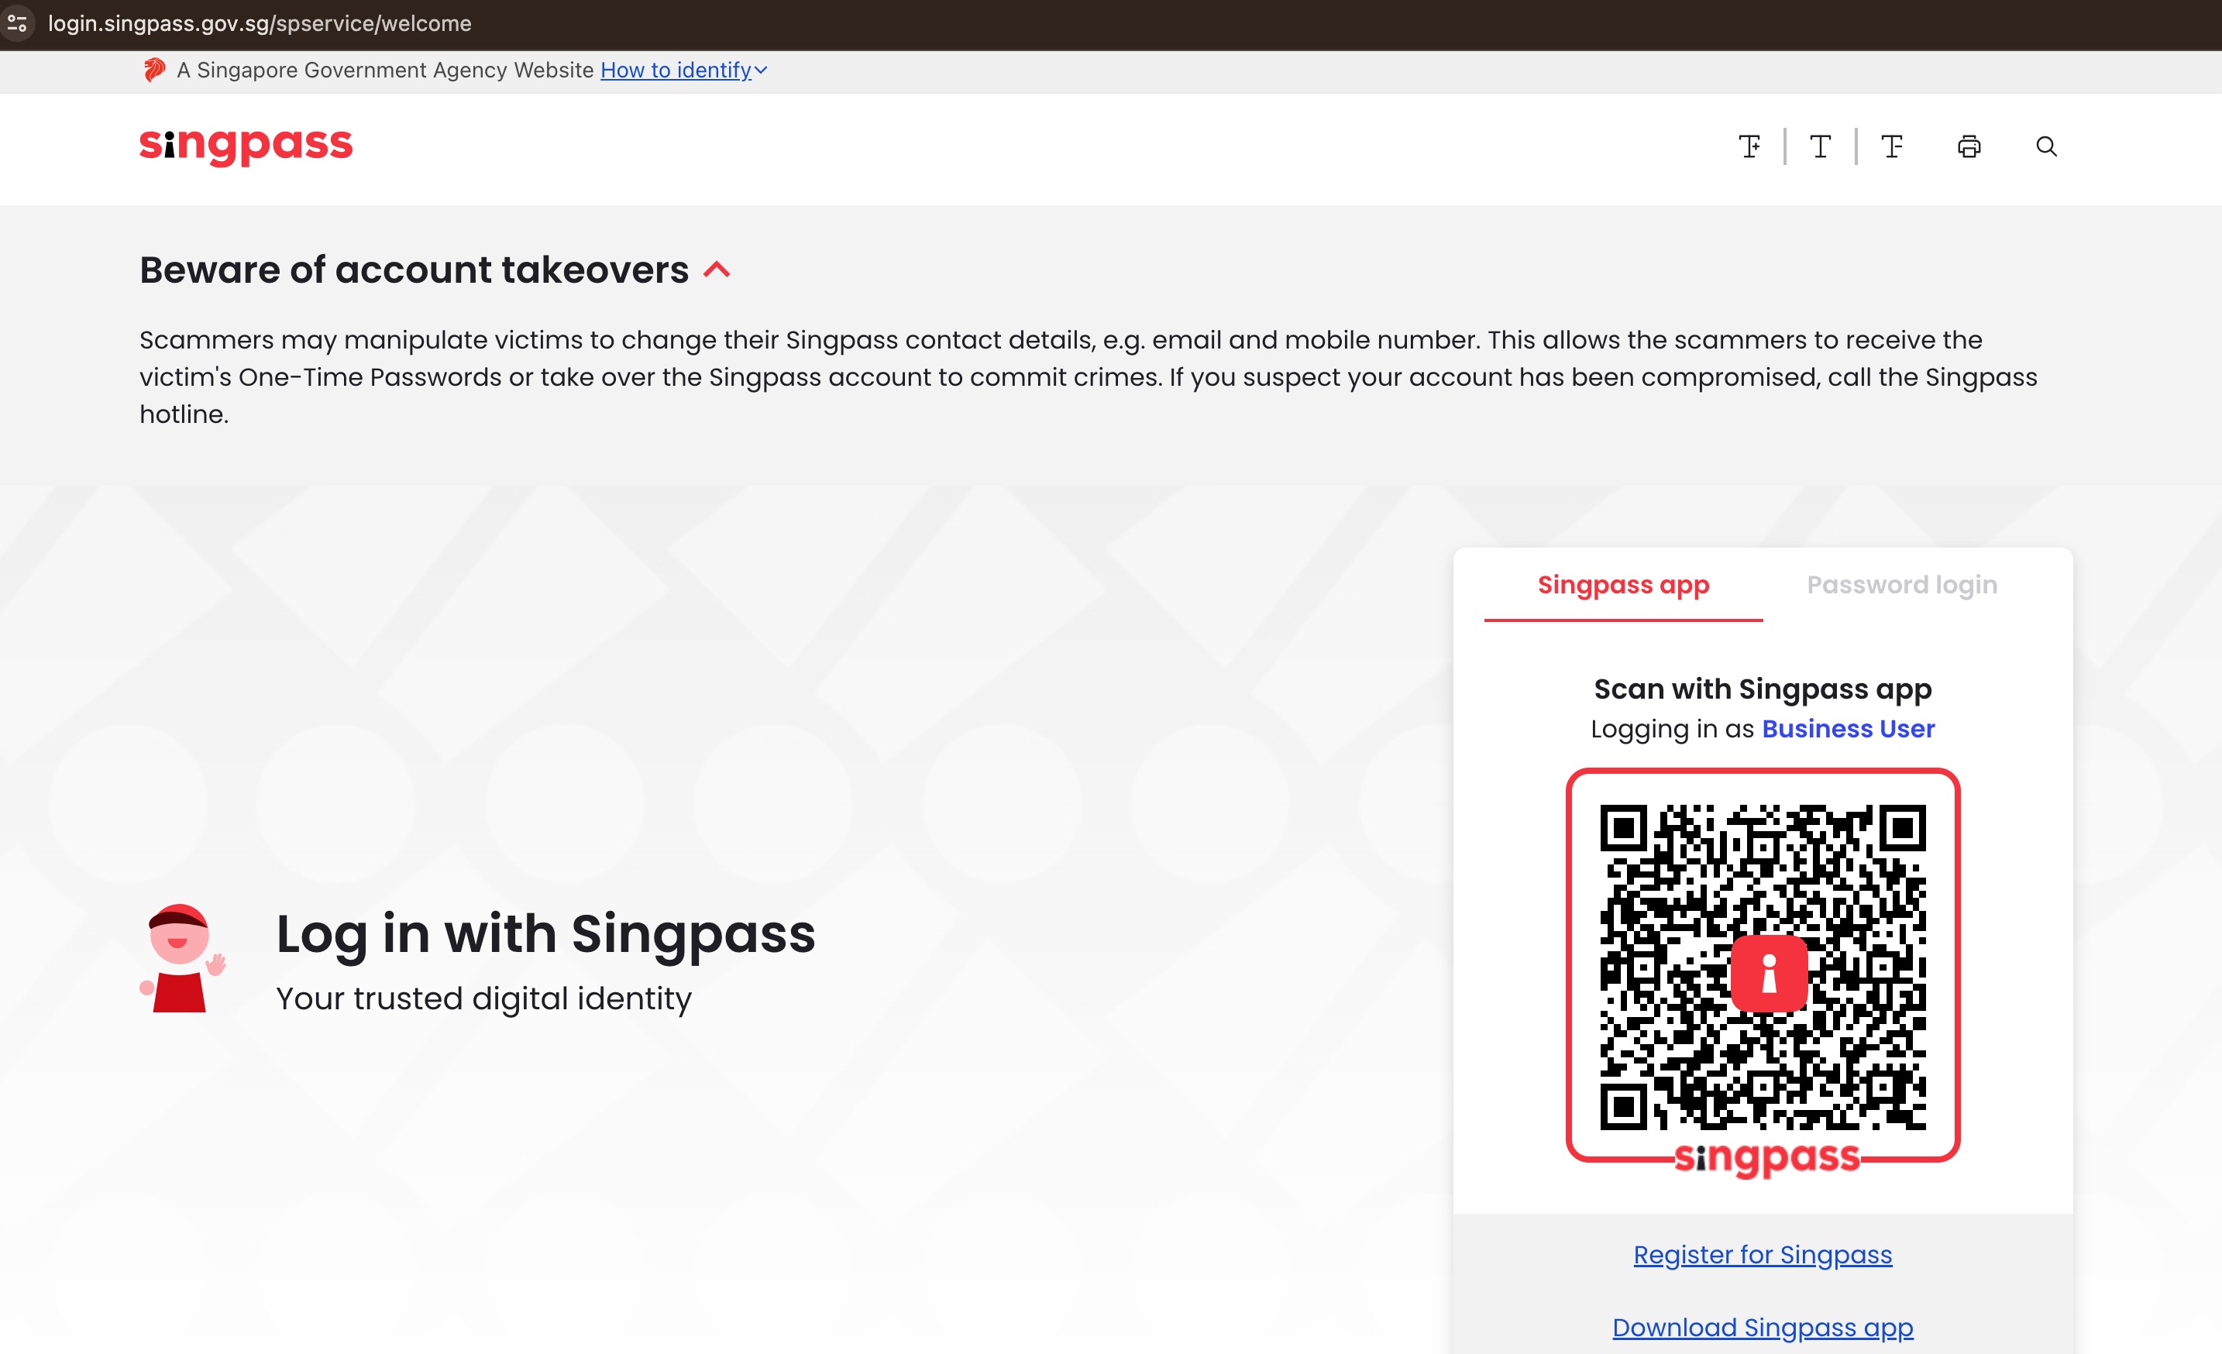Follow the Download Singpass app link

pos(1762,1327)
